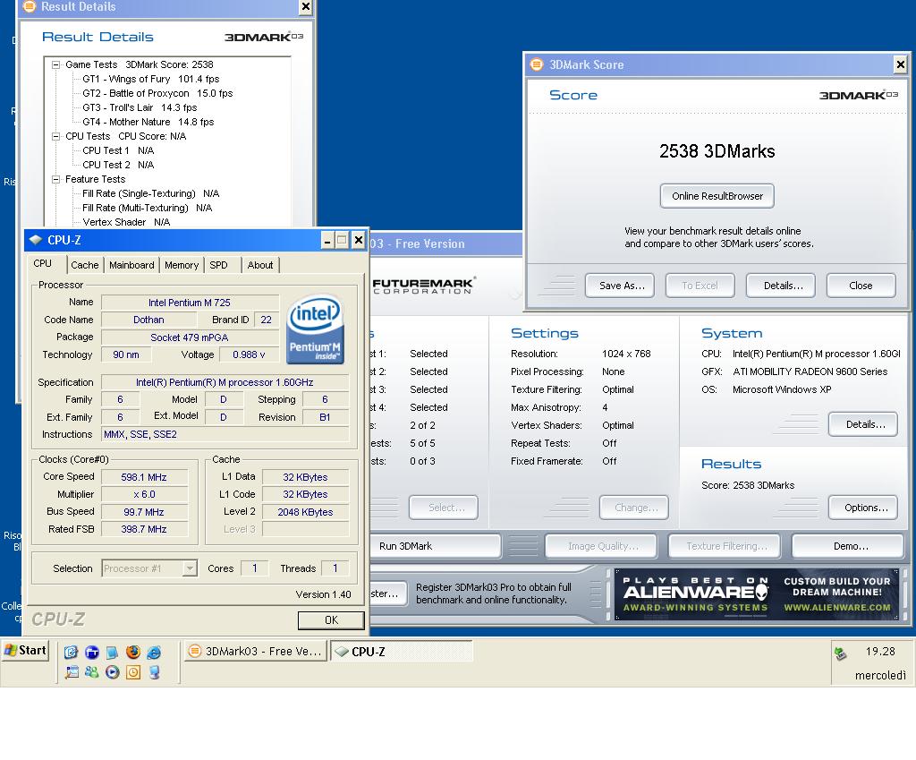Open the Memory tab in CPU-Z

click(182, 265)
